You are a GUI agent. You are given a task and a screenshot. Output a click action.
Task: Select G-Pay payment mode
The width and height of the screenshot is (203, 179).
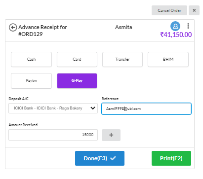[77, 81]
